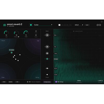
Task: Click the undo arrow icon
Action: (x=98, y=25)
